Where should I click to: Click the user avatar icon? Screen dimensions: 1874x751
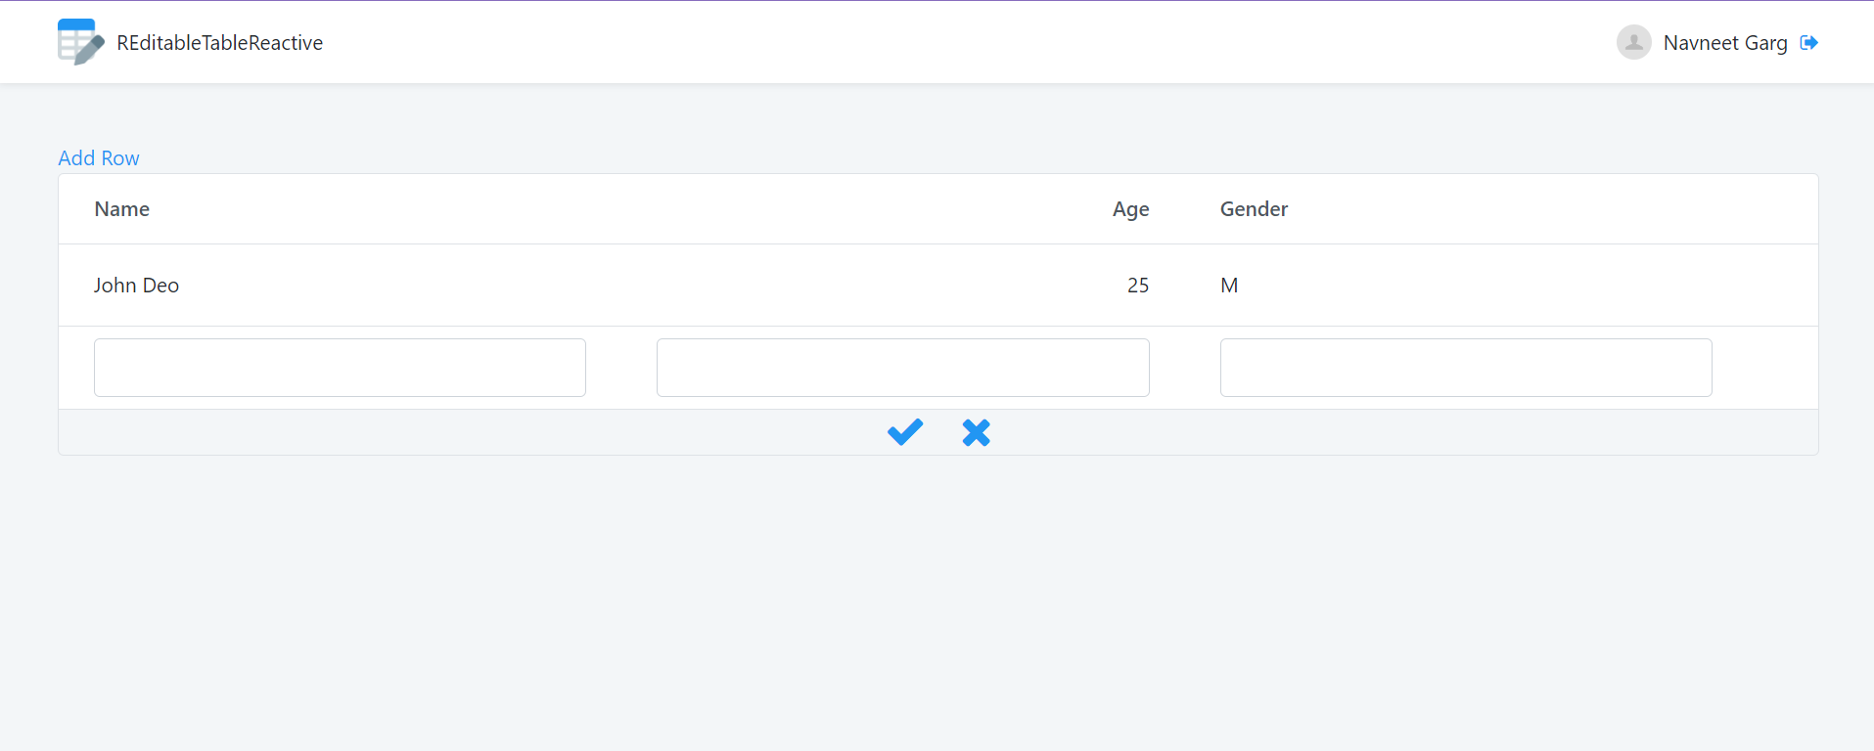tap(1633, 42)
